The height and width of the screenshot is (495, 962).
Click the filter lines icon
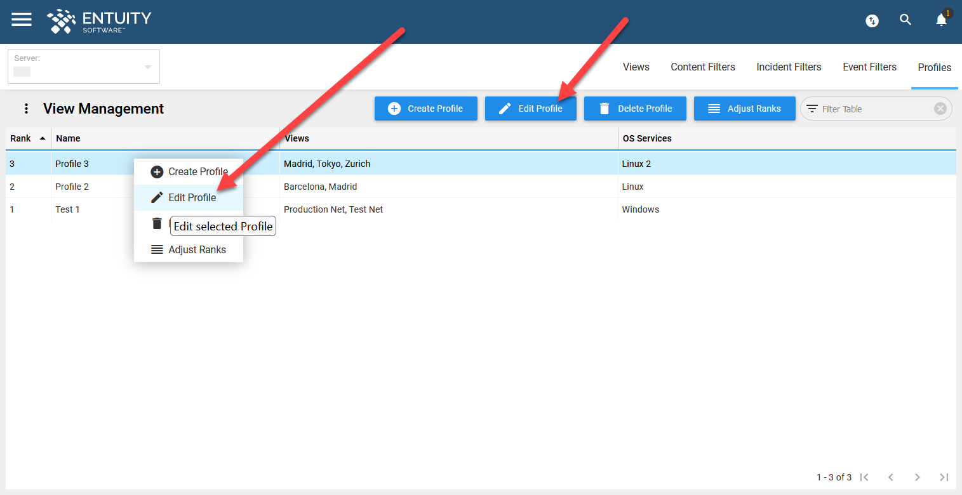coord(812,109)
